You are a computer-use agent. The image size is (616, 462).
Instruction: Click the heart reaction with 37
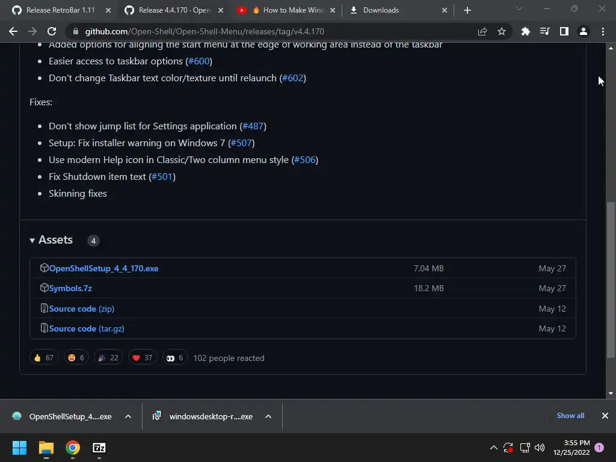143,357
